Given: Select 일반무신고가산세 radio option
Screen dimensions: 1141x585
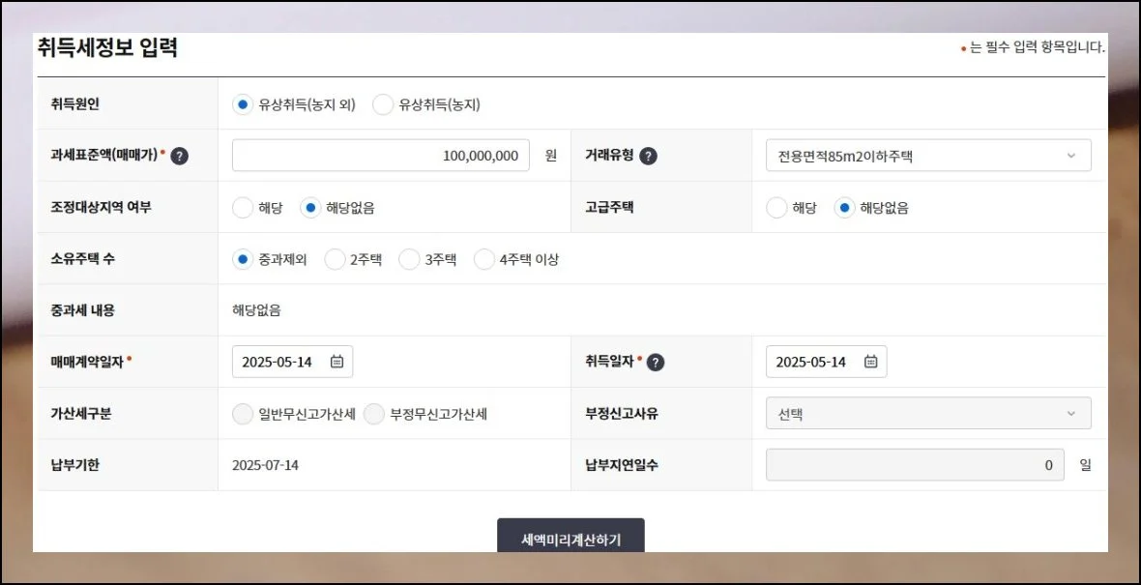Looking at the screenshot, I should [x=243, y=414].
